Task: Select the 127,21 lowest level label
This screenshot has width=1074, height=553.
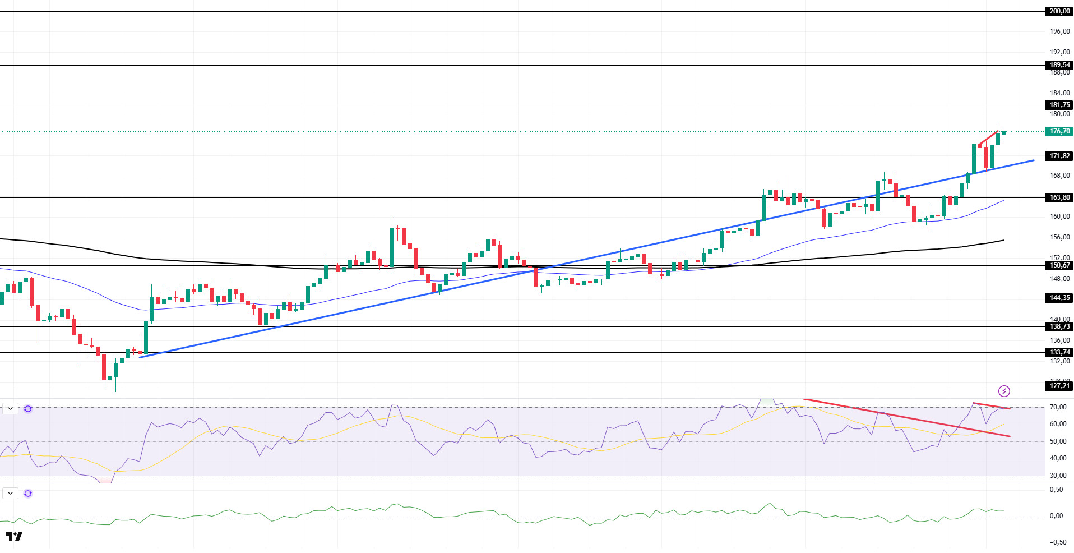Action: click(1059, 386)
